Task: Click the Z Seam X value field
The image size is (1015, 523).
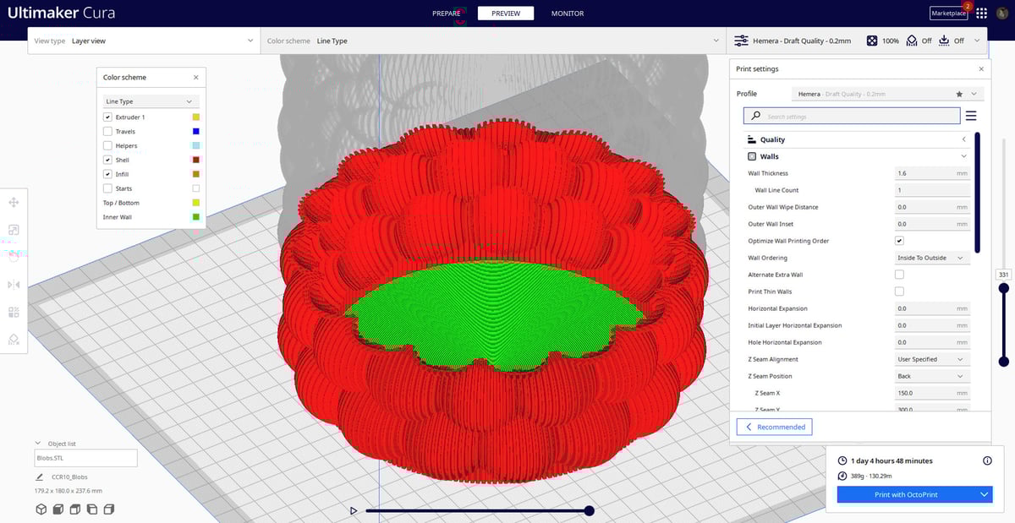Action: pyautogui.click(x=932, y=393)
